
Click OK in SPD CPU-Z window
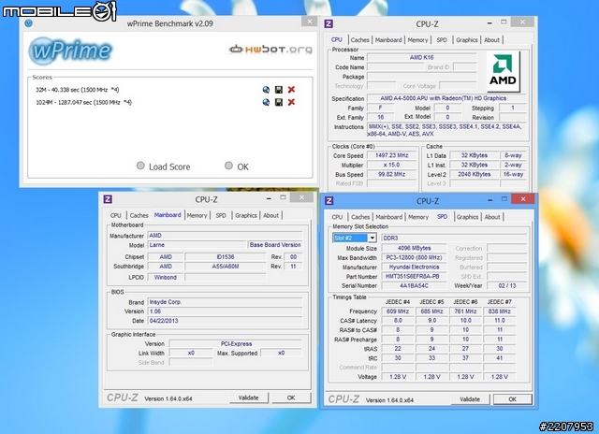click(x=513, y=399)
